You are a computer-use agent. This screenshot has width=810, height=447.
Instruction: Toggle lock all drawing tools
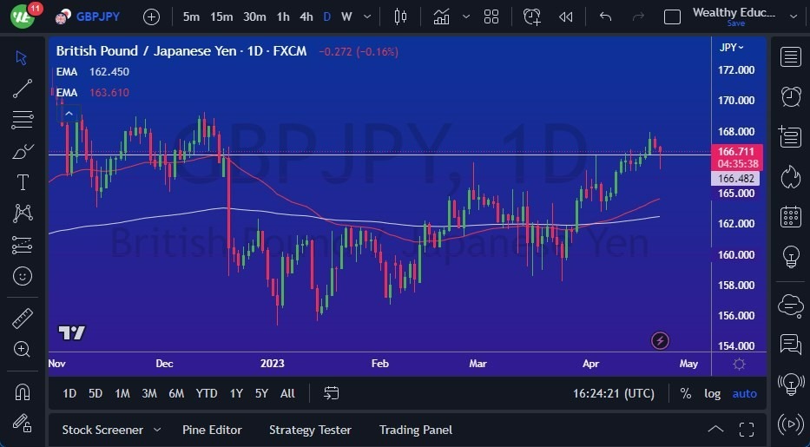tap(23, 424)
